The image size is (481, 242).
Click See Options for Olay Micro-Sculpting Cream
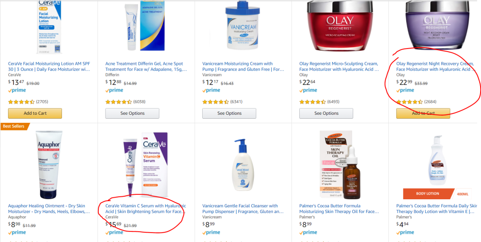coord(326,113)
